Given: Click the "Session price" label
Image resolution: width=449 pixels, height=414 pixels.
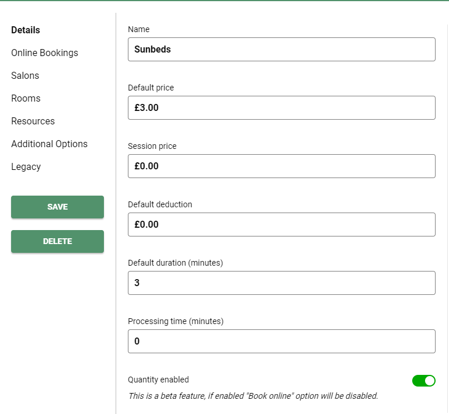Looking at the screenshot, I should 152,146.
